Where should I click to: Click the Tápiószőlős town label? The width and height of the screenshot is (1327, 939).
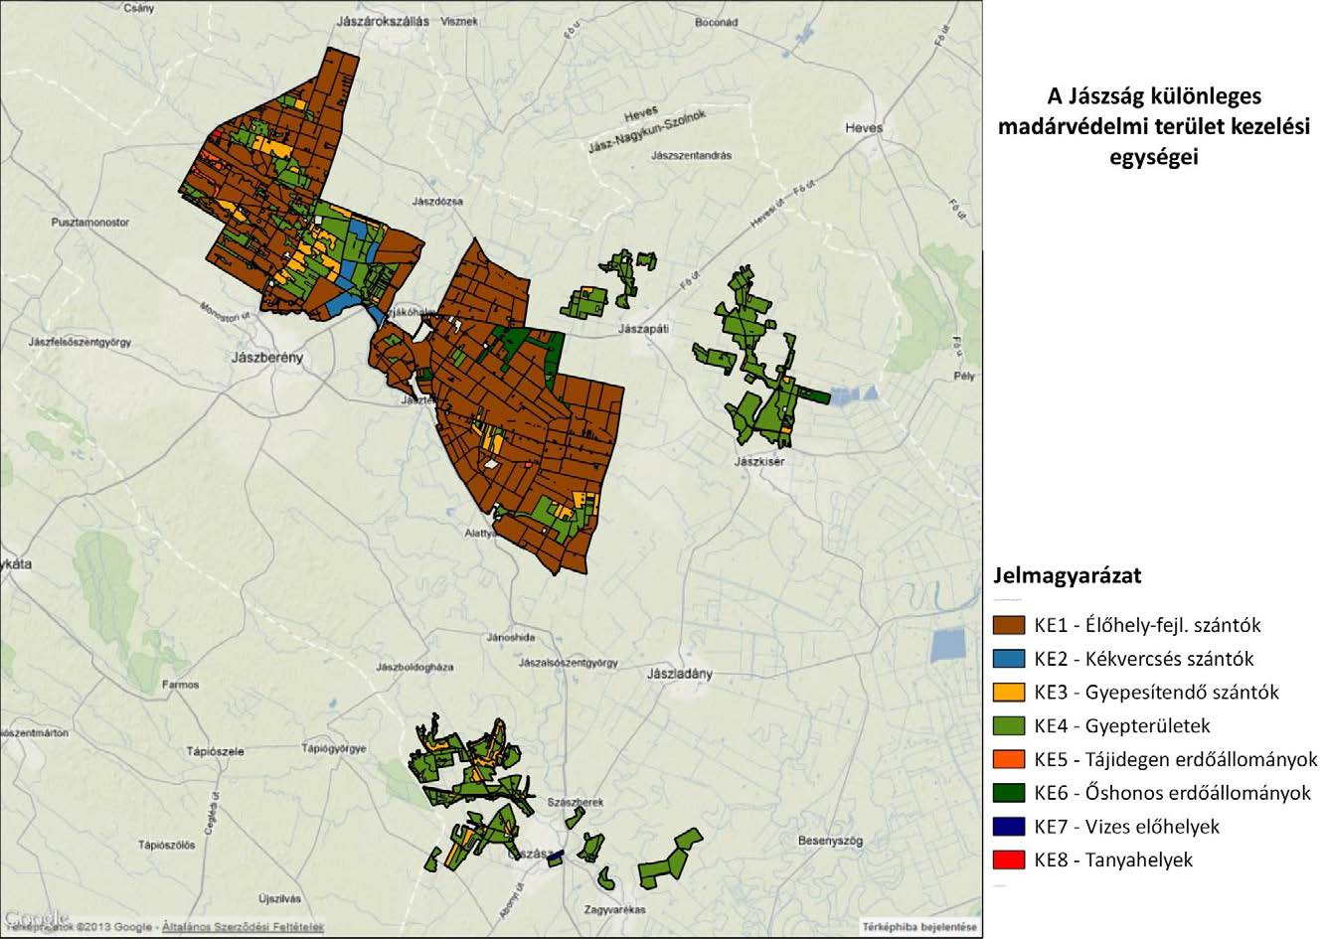coord(165,846)
